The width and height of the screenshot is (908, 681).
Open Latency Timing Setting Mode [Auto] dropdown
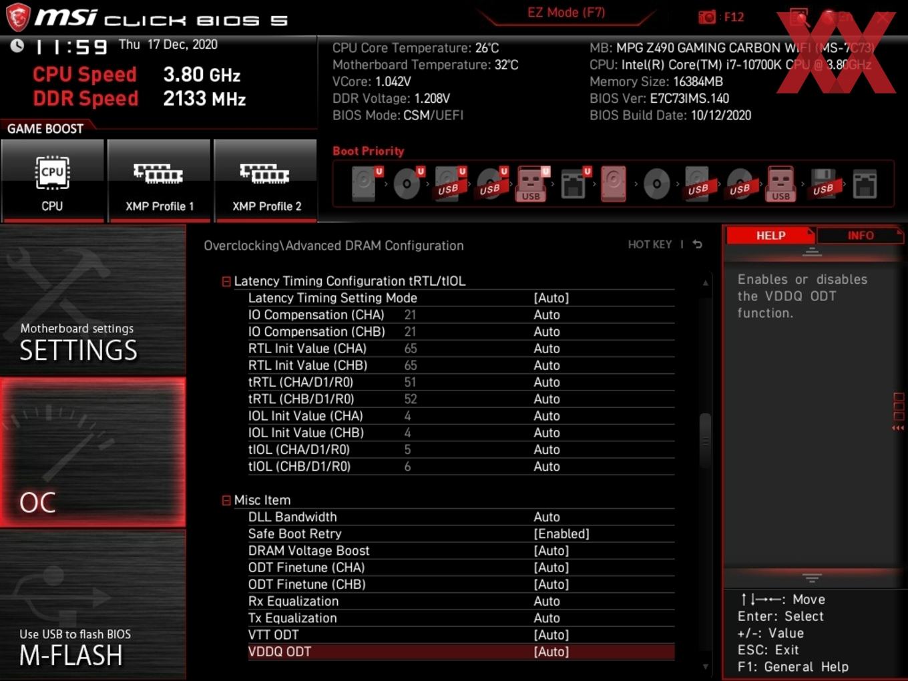pos(551,298)
